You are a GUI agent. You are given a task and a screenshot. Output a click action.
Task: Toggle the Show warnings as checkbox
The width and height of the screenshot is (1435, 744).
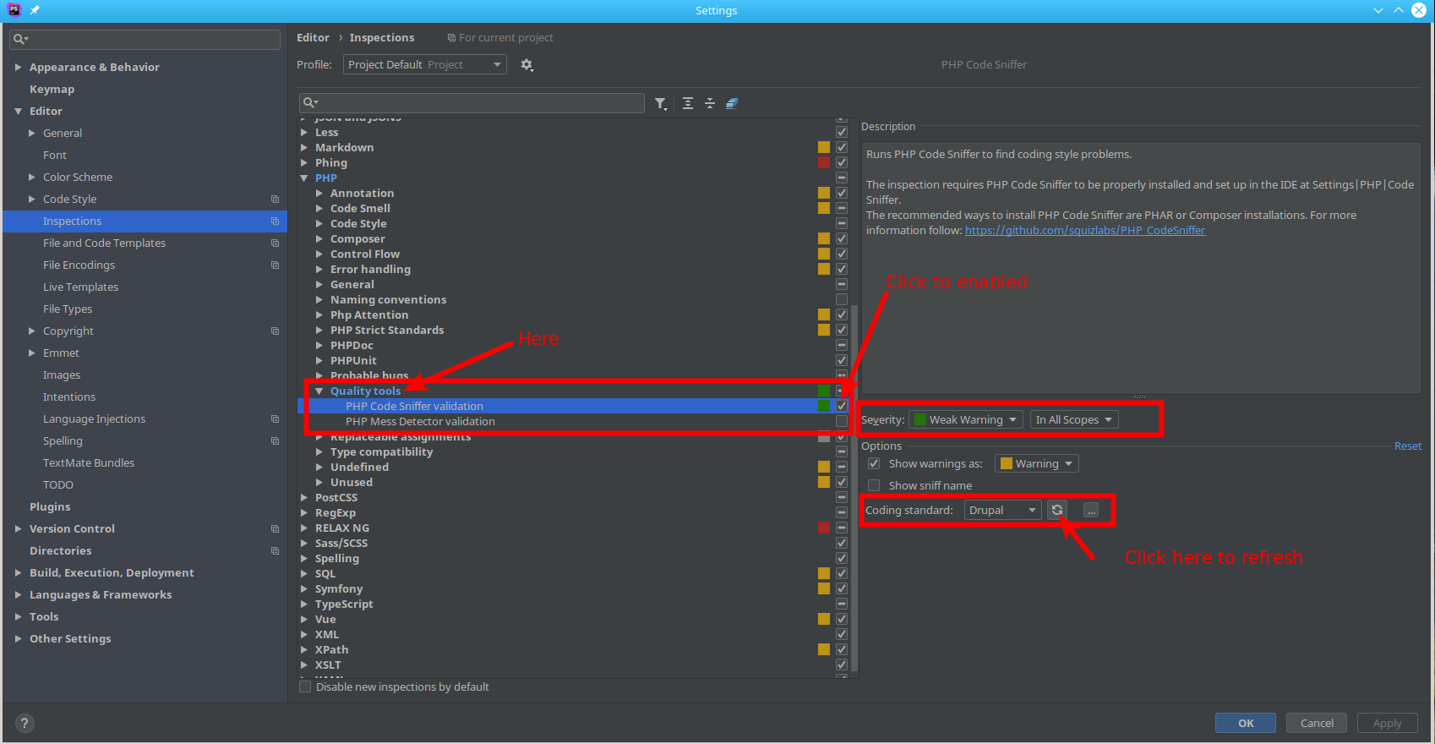point(874,463)
